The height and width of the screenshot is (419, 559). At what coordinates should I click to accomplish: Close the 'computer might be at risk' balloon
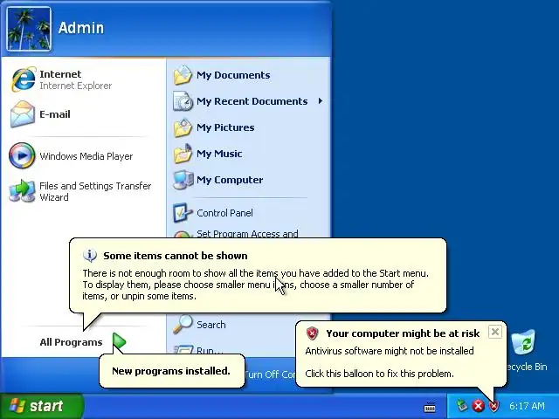pos(495,332)
